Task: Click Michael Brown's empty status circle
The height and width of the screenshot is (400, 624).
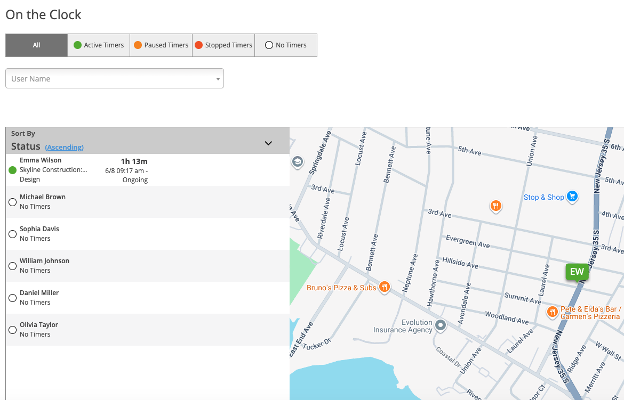Action: coord(12,202)
